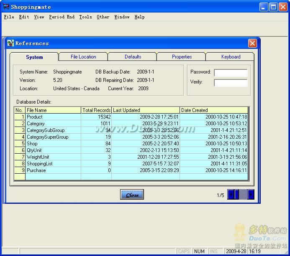Click left arrow of the page scrollbar
This screenshot has width=290, height=256.
pyautogui.click(x=231, y=194)
